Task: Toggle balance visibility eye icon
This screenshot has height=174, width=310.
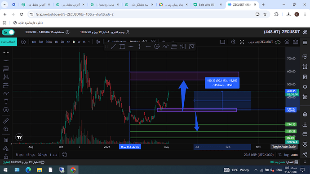Action: (x=305, y=32)
